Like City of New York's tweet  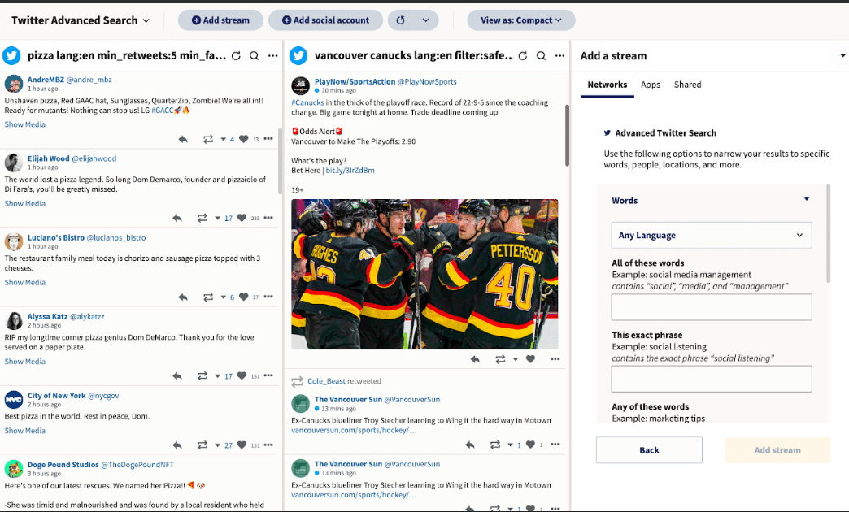242,445
